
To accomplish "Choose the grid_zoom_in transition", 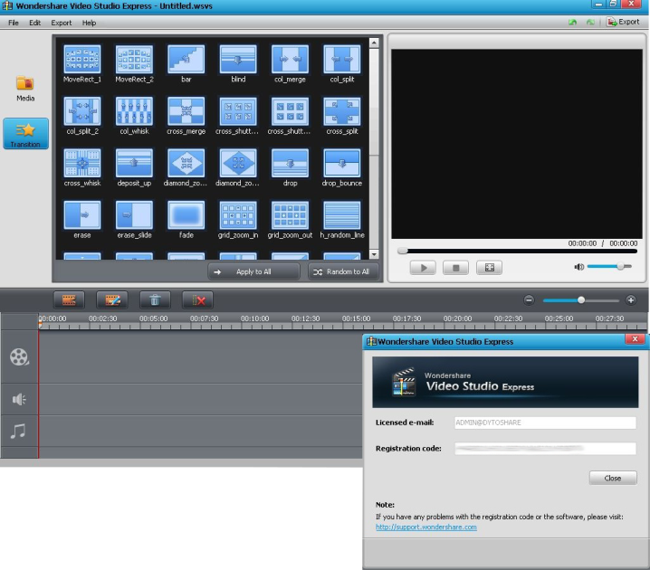I will point(238,215).
